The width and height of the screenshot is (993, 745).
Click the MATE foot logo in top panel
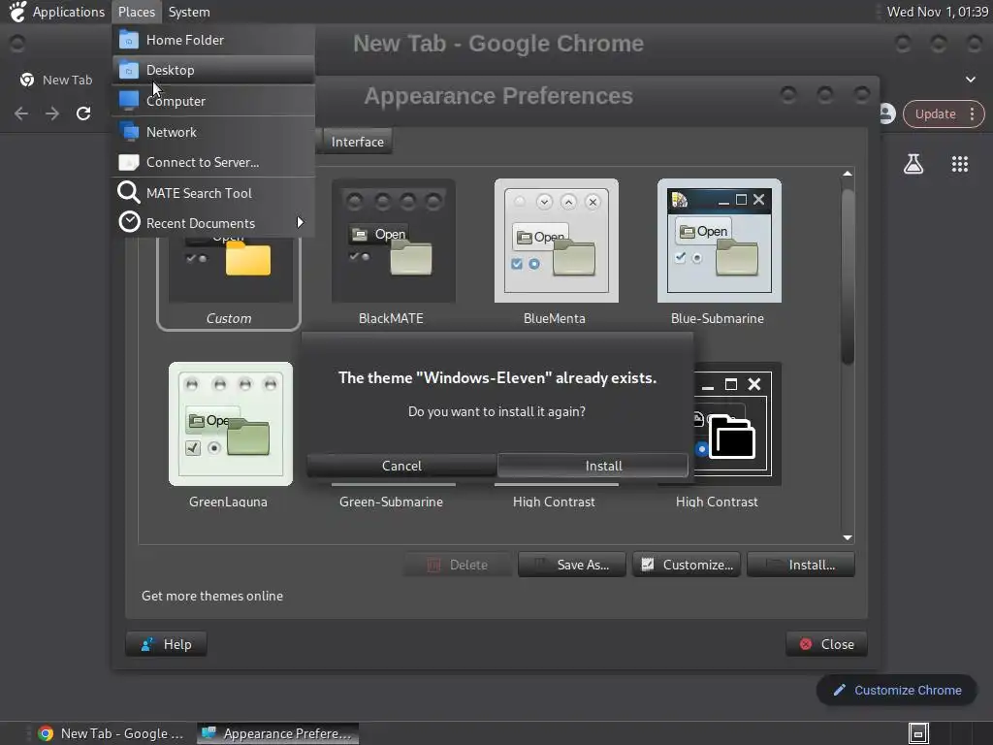tap(17, 12)
